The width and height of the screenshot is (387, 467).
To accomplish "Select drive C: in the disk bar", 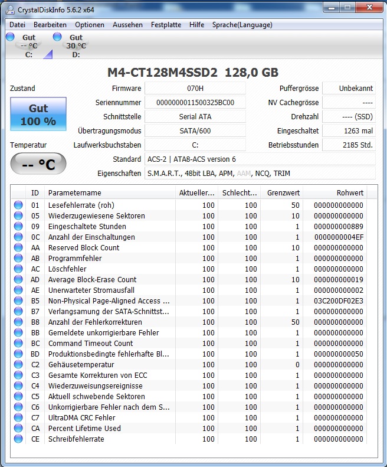I will click(x=29, y=46).
